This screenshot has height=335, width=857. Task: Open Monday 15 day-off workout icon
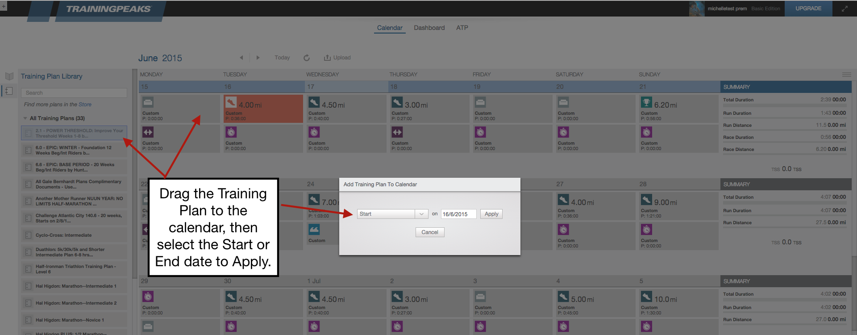coord(148,102)
